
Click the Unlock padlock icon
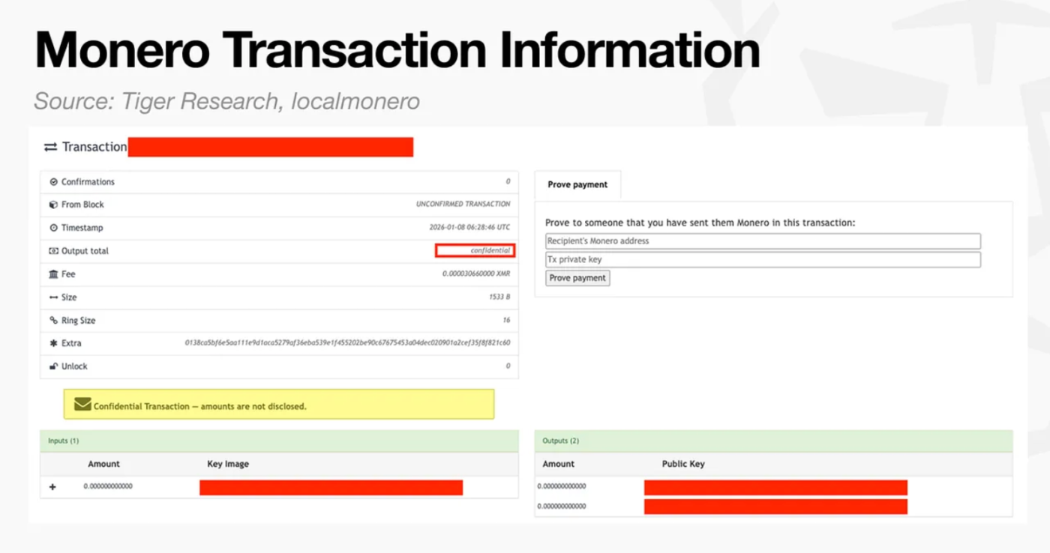click(53, 366)
